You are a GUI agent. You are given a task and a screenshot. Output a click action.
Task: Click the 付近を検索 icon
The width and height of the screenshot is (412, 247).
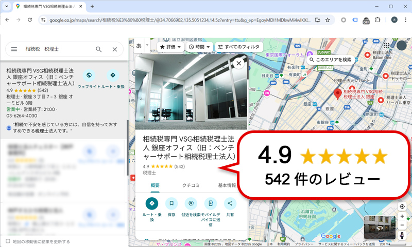tap(191, 203)
